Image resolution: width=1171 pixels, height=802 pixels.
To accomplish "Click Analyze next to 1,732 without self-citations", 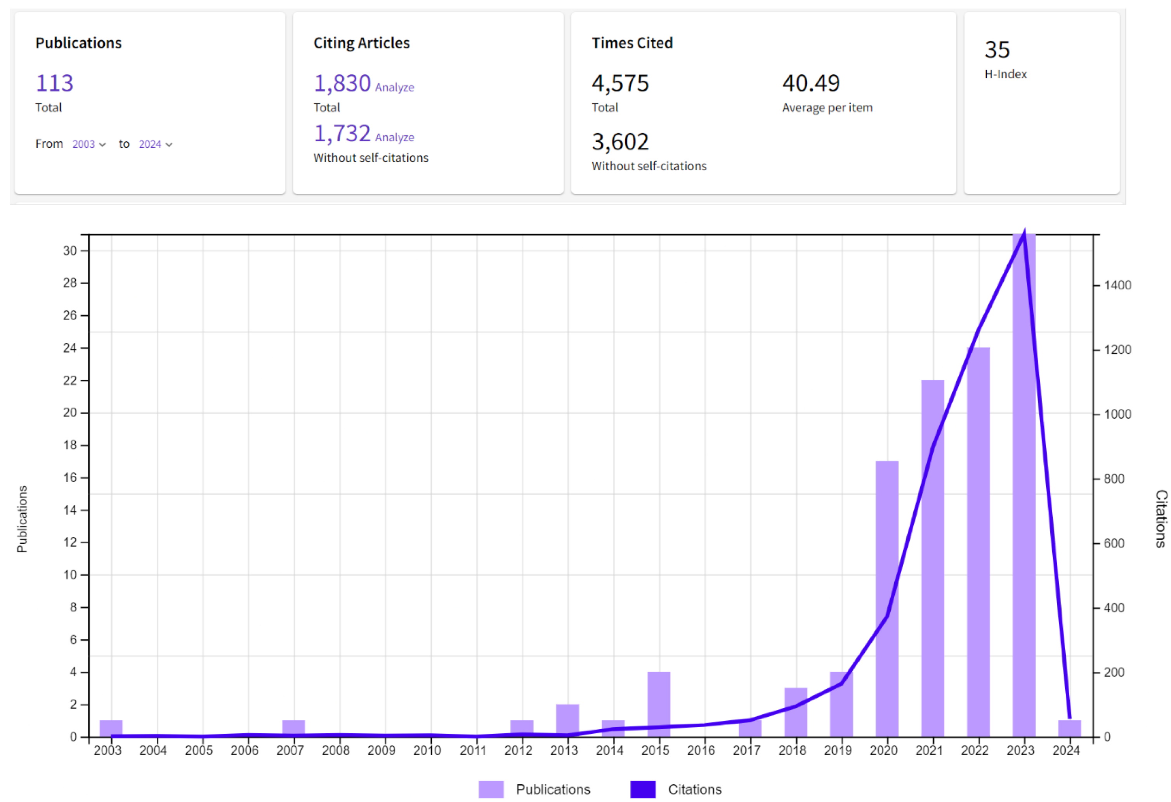I will pyautogui.click(x=394, y=137).
